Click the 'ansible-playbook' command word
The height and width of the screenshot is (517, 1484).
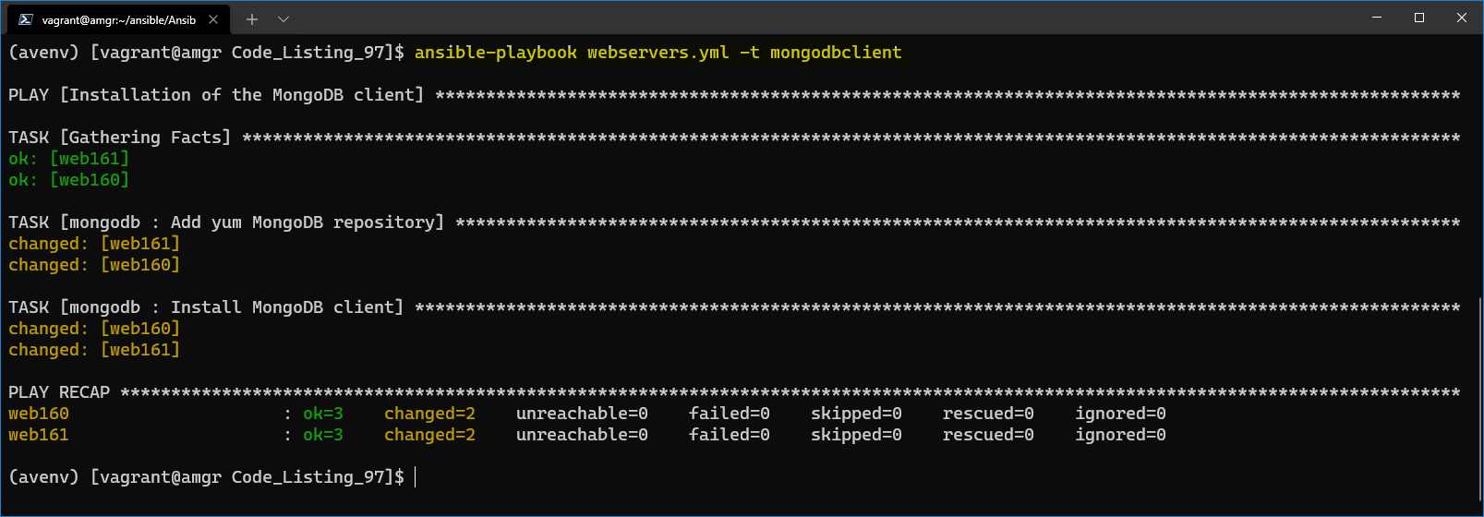coord(496,53)
